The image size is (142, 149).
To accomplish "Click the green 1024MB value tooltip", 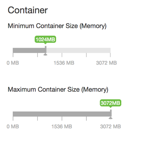I will click(x=46, y=39).
